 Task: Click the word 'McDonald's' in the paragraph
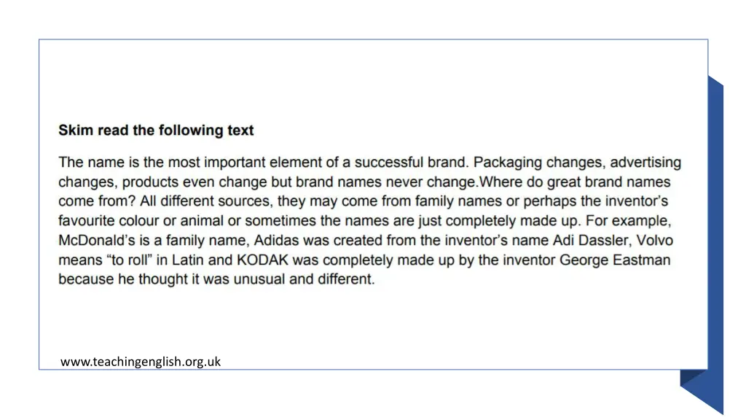click(x=97, y=240)
